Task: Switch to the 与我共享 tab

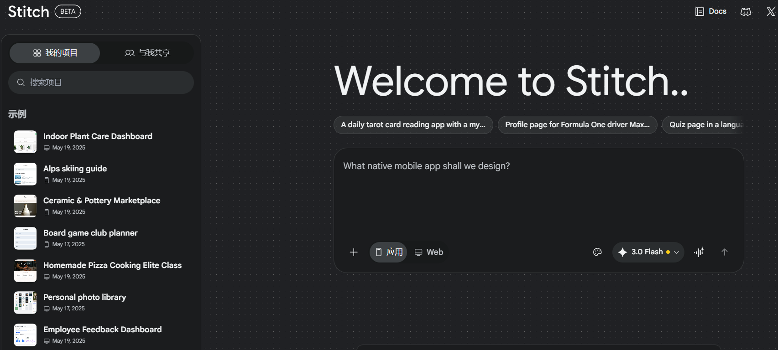Action: [x=147, y=53]
